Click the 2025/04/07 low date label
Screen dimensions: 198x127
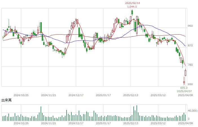coord(184,91)
